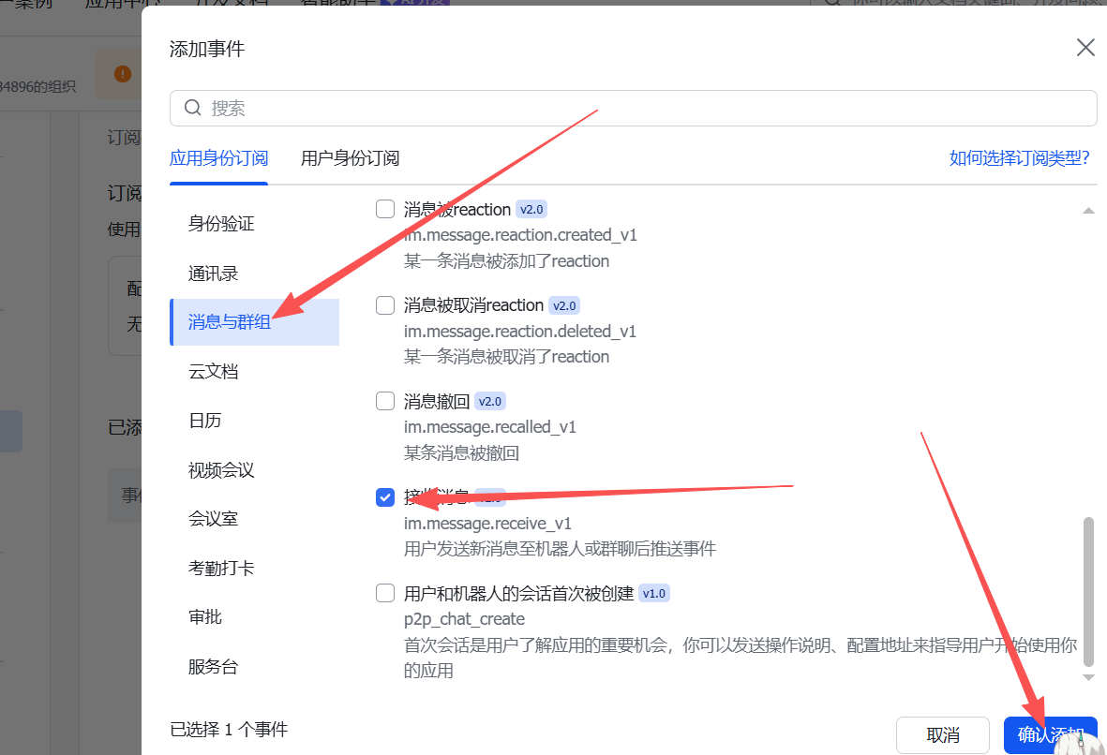The width and height of the screenshot is (1107, 755).
Task: Click im.message.recalled_v1 text
Action: pyautogui.click(x=490, y=427)
